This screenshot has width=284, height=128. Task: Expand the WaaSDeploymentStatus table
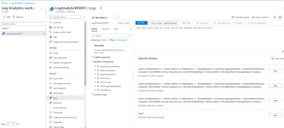pyautogui.click(x=95, y=66)
